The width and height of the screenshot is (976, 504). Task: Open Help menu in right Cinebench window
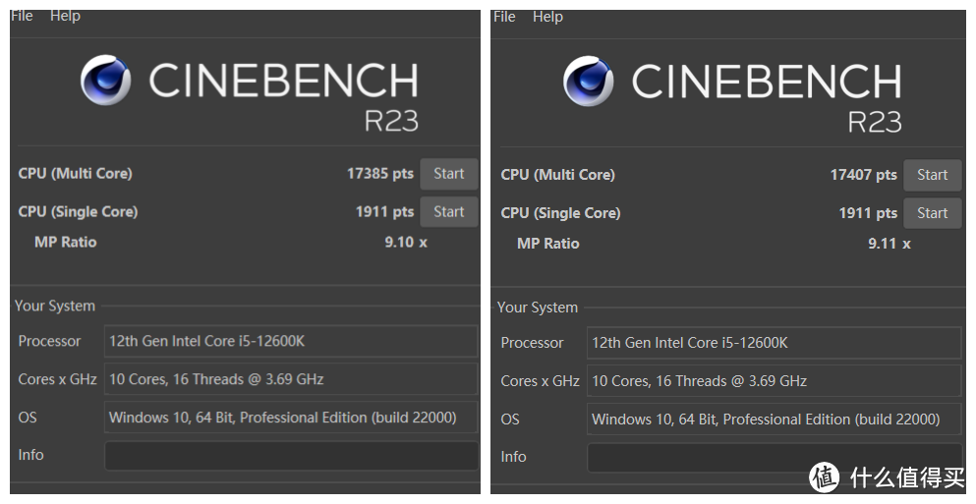coord(547,17)
